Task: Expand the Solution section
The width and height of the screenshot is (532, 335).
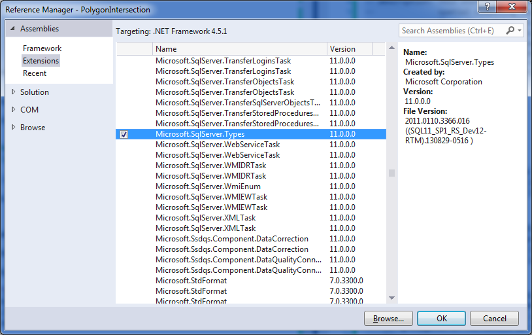Action: (13, 92)
